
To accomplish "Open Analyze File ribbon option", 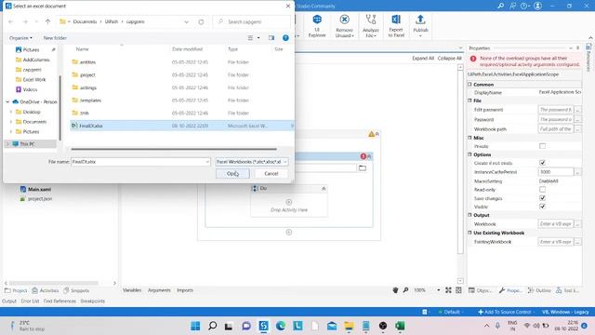I will point(370,26).
